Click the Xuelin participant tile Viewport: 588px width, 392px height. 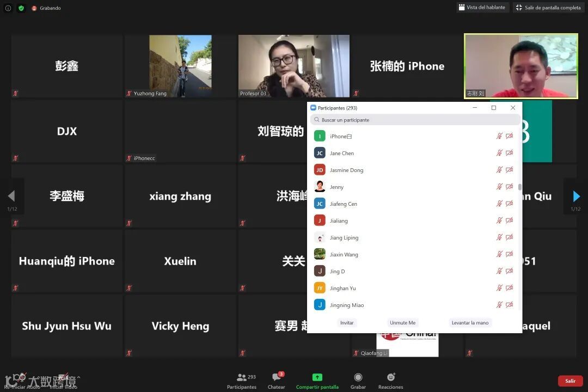(180, 261)
